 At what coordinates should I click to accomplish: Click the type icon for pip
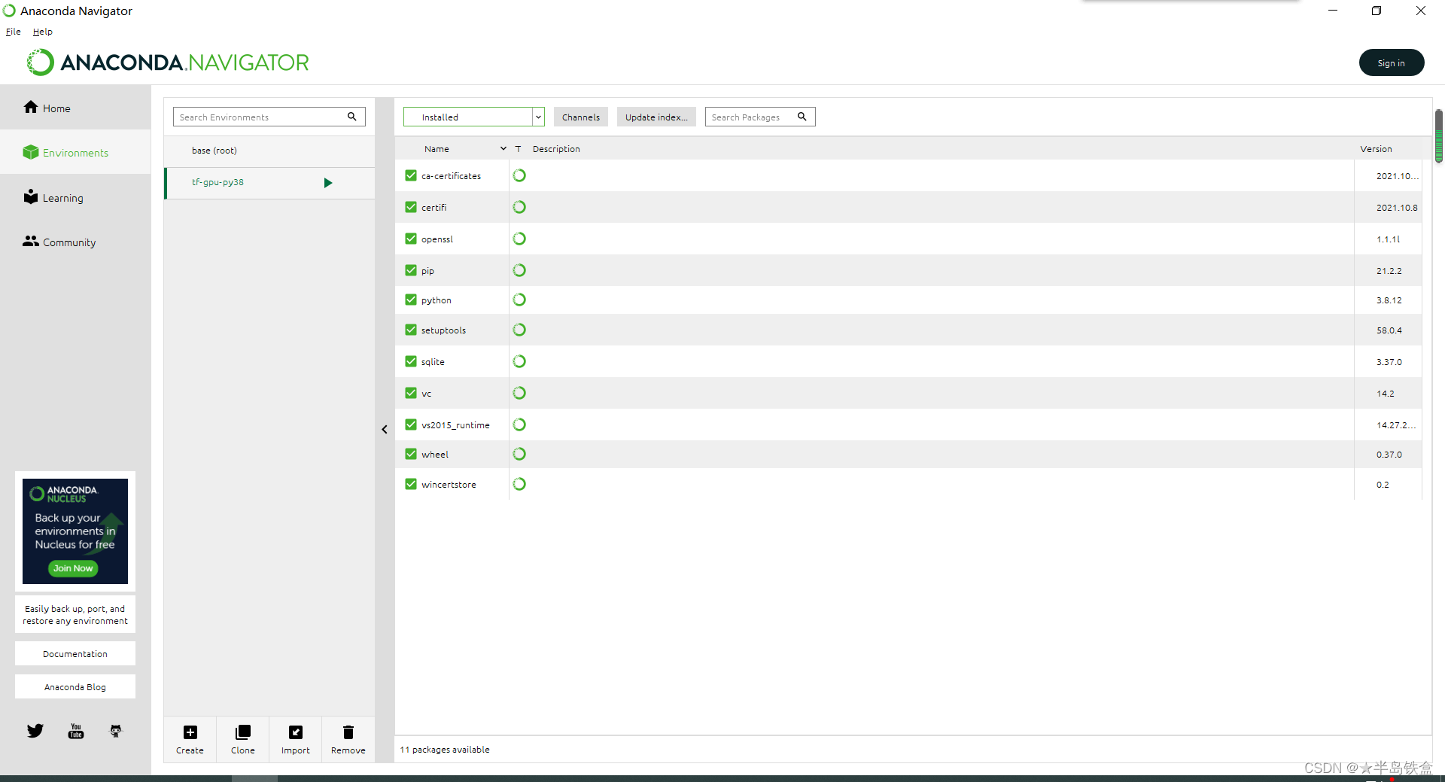[x=519, y=270]
